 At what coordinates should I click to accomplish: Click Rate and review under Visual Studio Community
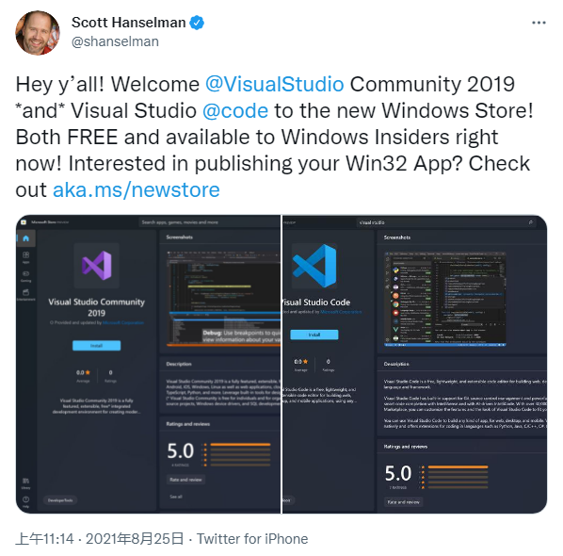coord(185,480)
